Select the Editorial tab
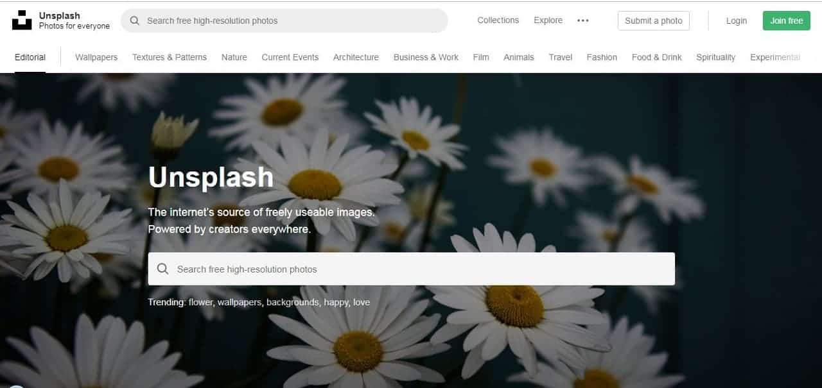The image size is (822, 388). [30, 57]
